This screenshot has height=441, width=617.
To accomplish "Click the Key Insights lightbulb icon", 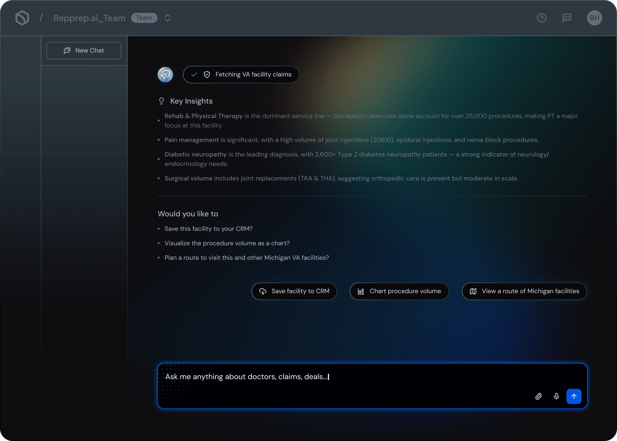I will [x=161, y=101].
